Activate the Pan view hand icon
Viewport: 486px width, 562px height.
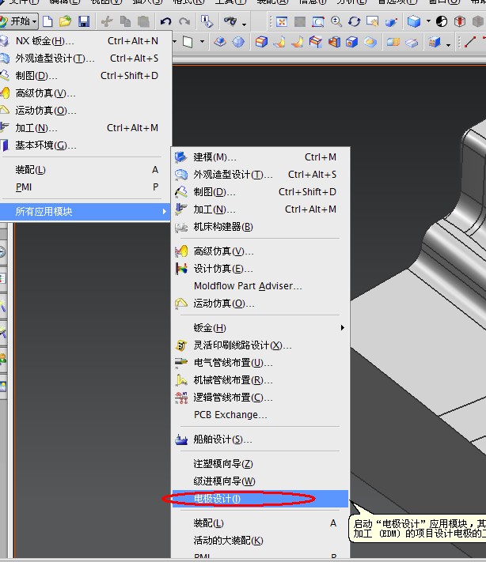click(x=372, y=22)
